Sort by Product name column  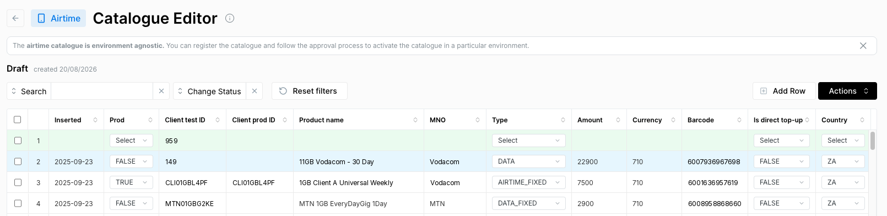(415, 120)
